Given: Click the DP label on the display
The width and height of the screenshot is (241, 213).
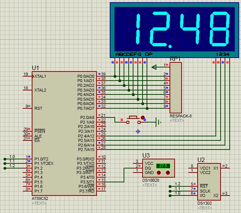Looking at the screenshot, I should [149, 54].
